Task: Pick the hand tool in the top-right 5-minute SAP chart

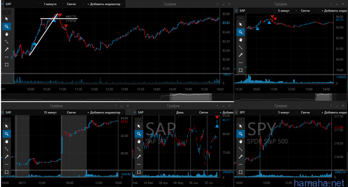Action: click(x=241, y=40)
